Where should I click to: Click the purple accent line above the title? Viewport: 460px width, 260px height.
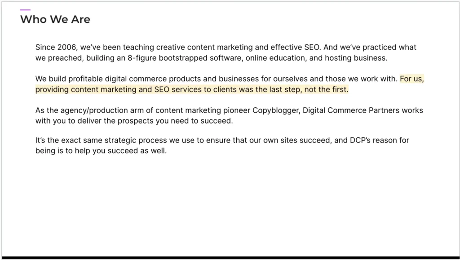click(x=25, y=10)
